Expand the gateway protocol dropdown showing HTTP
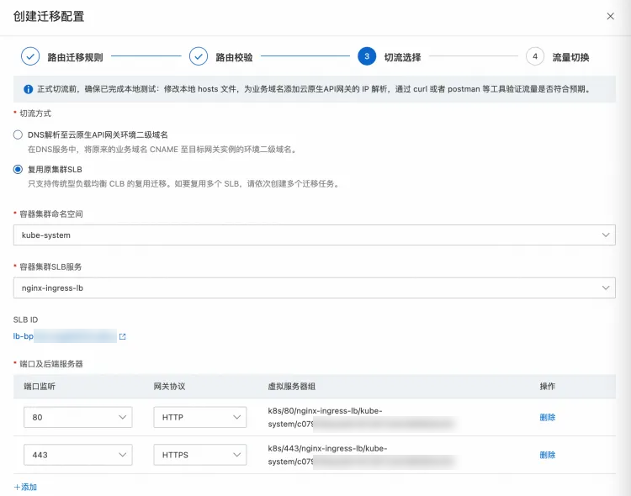 [x=200, y=417]
